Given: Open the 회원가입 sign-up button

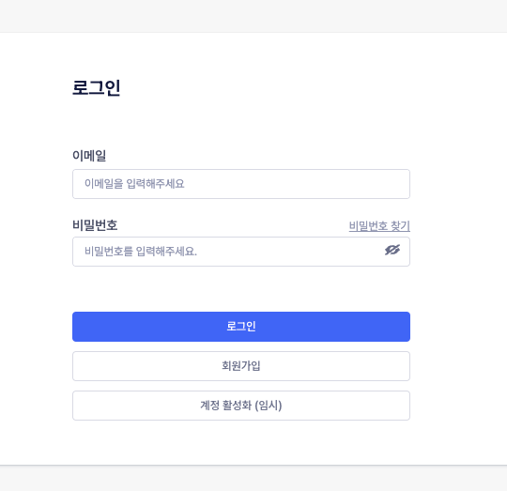Looking at the screenshot, I should (241, 366).
